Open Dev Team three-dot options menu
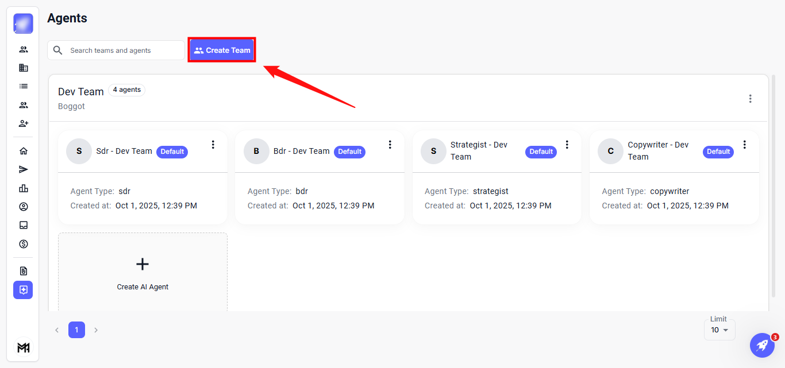Screen dimensions: 785x368 pos(750,99)
